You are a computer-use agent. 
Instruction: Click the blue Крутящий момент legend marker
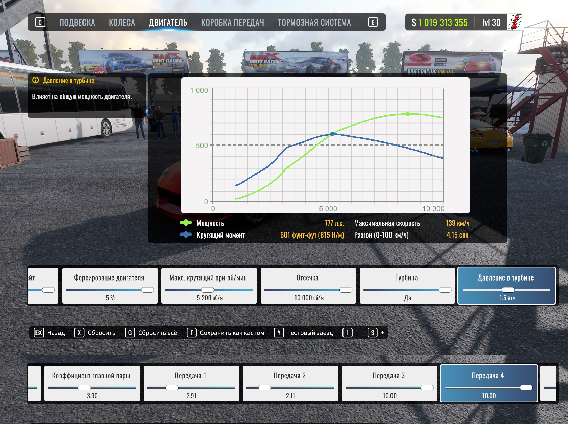(186, 235)
